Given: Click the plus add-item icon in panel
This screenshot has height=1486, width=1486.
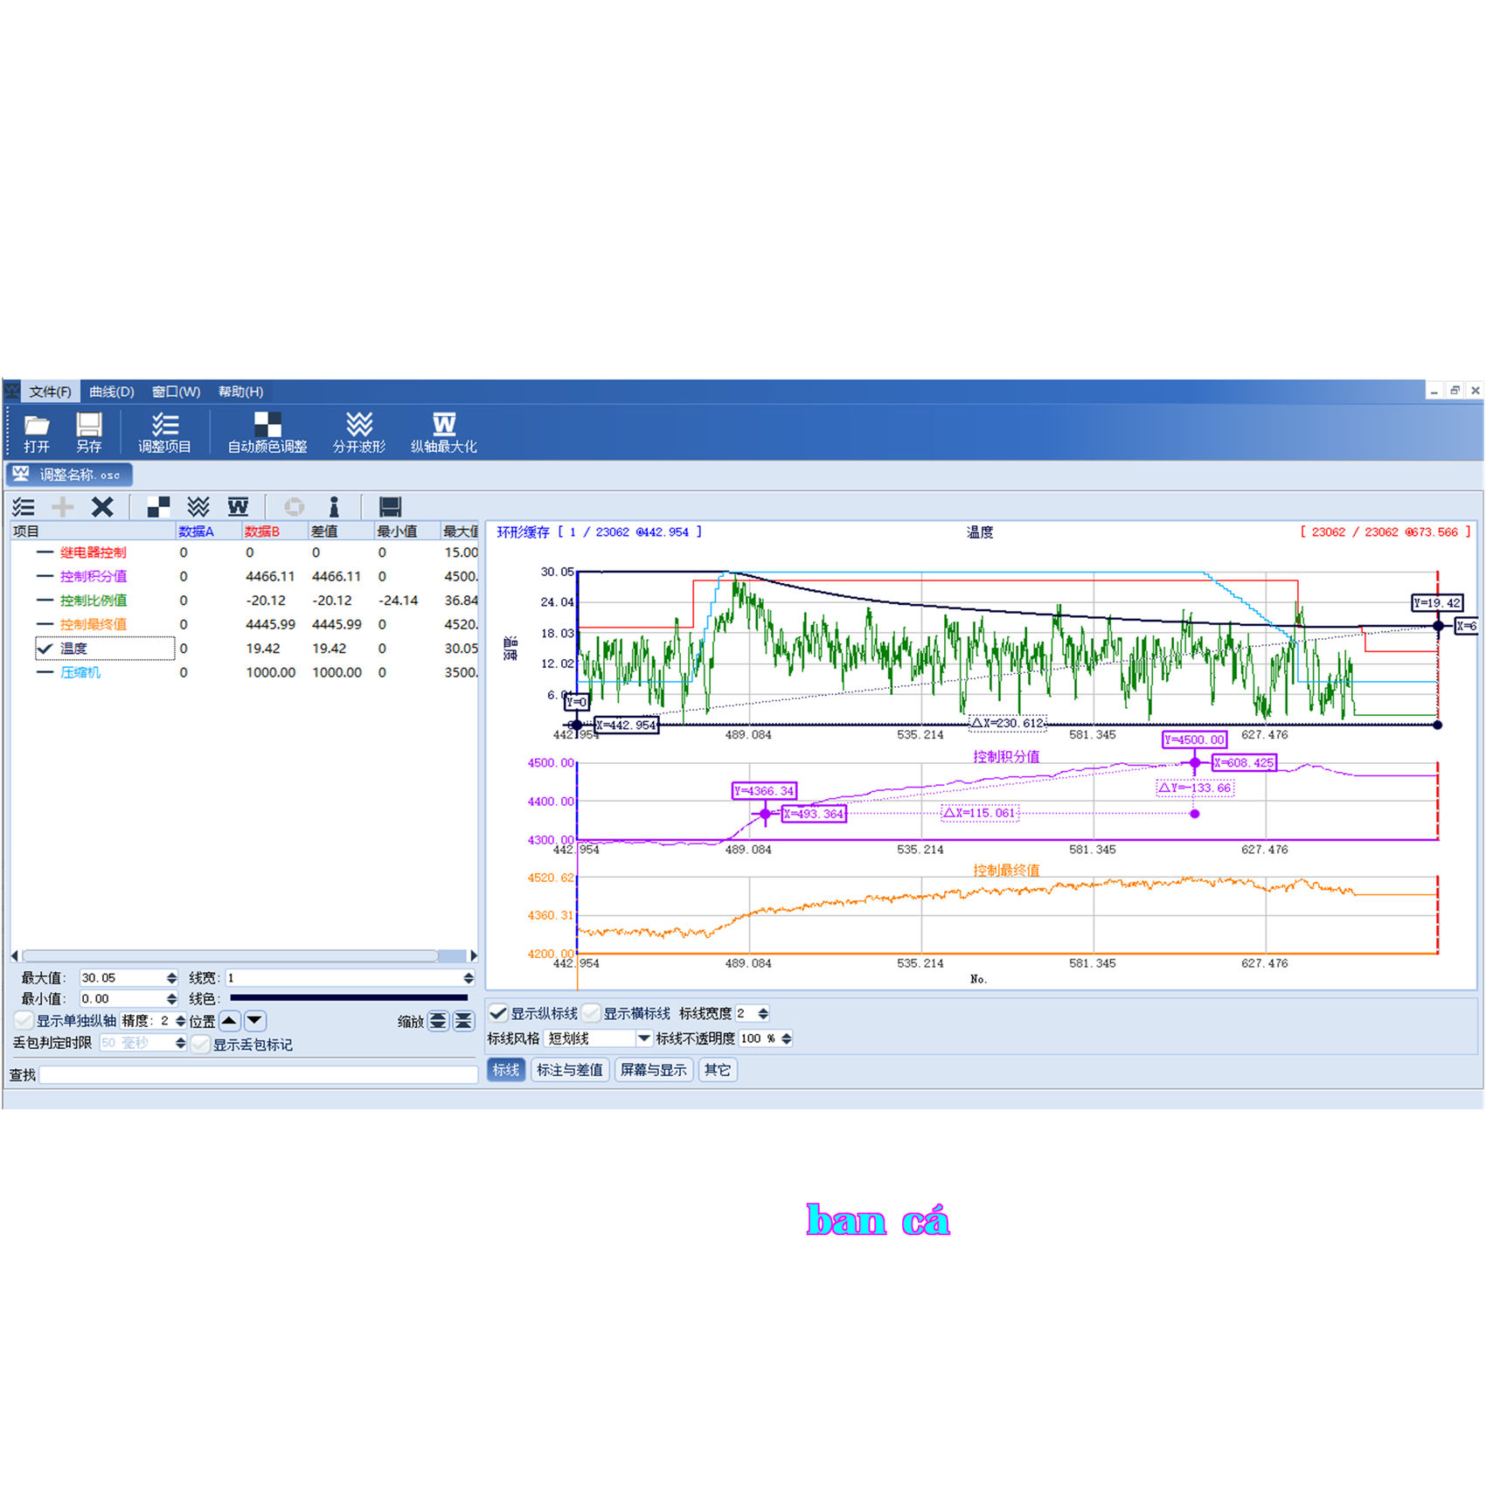Looking at the screenshot, I should tap(63, 507).
